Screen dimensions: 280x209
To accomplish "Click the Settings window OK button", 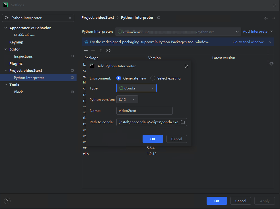I will [x=217, y=201].
